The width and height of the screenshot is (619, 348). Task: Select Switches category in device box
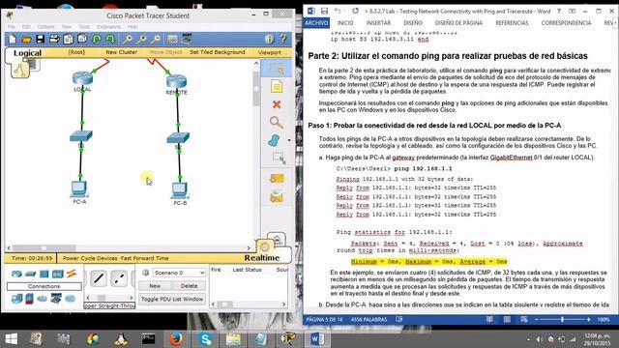30,274
